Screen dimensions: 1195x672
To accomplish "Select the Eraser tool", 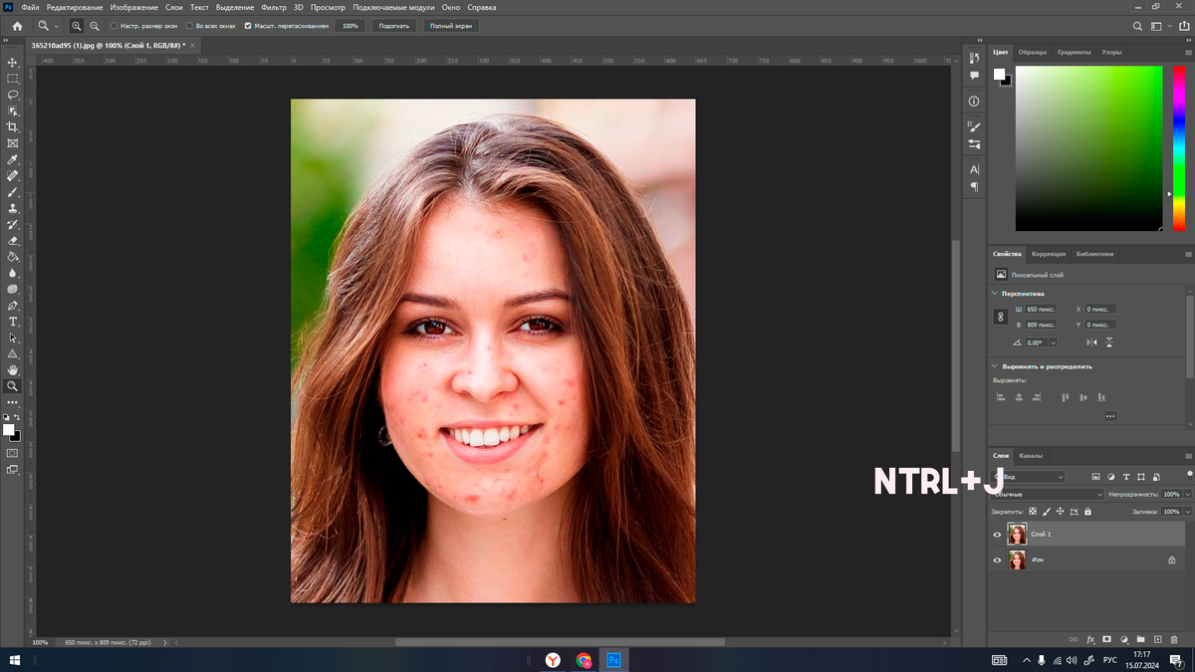I will pyautogui.click(x=13, y=240).
